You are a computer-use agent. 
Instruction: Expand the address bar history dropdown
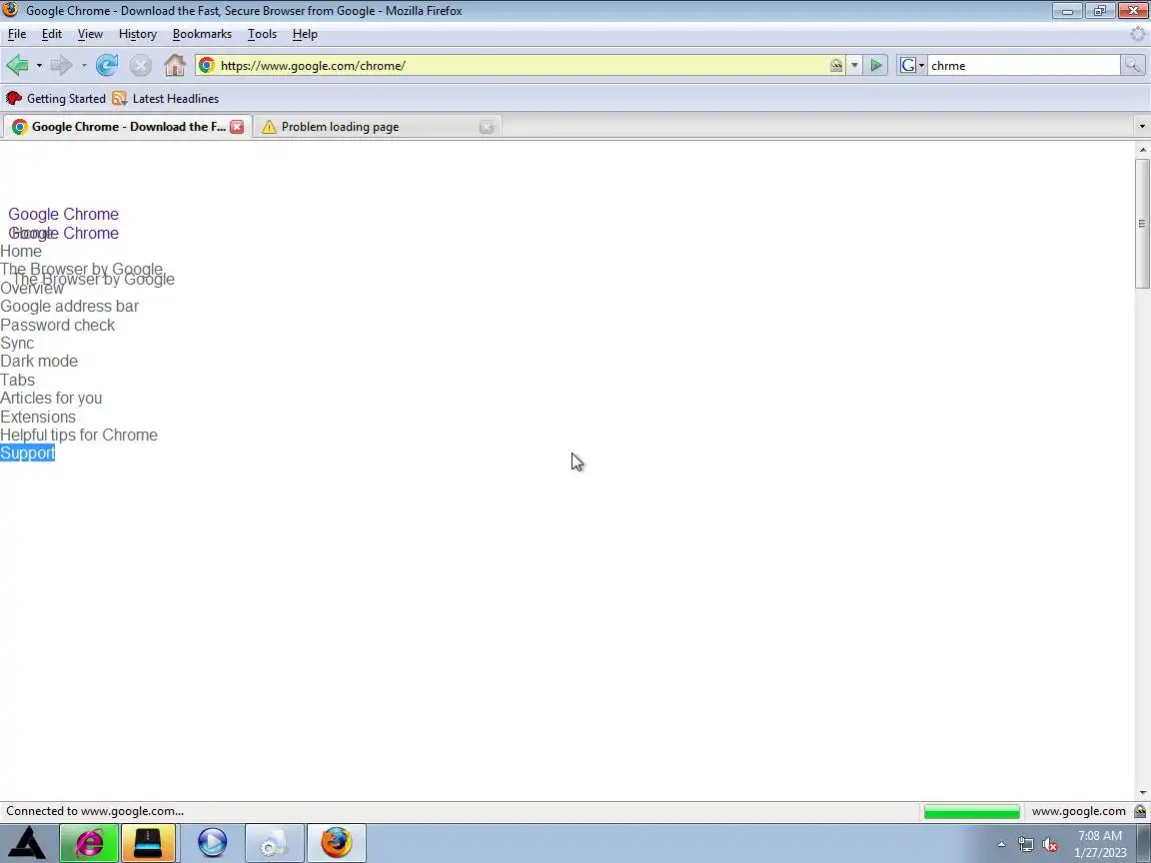(x=854, y=65)
